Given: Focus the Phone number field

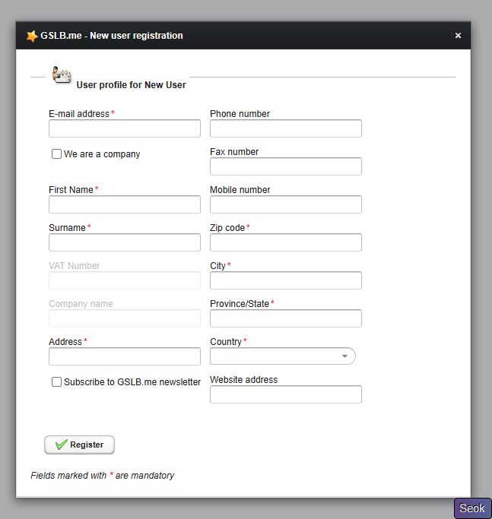Looking at the screenshot, I should [x=286, y=128].
